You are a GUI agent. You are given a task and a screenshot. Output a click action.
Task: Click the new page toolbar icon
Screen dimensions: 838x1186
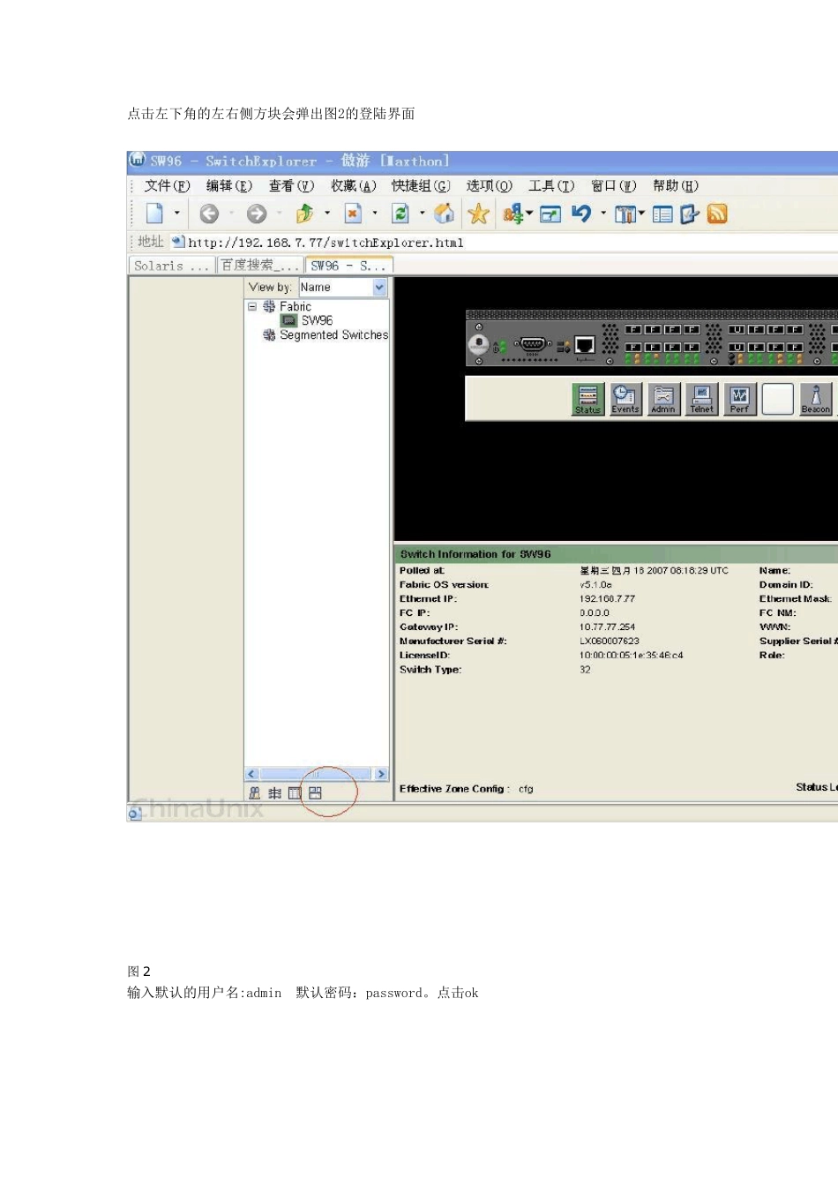click(x=154, y=214)
